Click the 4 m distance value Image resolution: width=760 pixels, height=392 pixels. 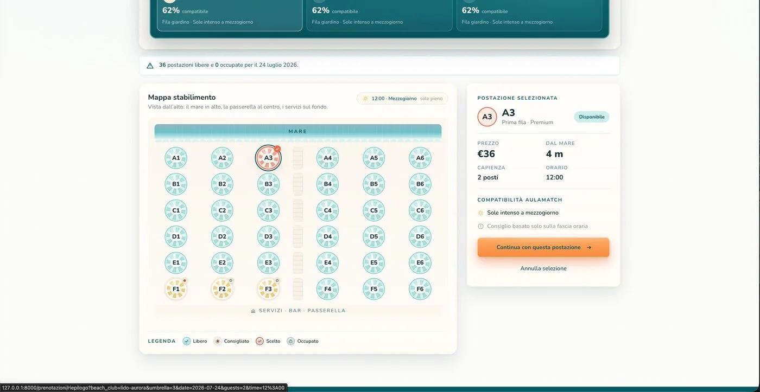tap(555, 154)
